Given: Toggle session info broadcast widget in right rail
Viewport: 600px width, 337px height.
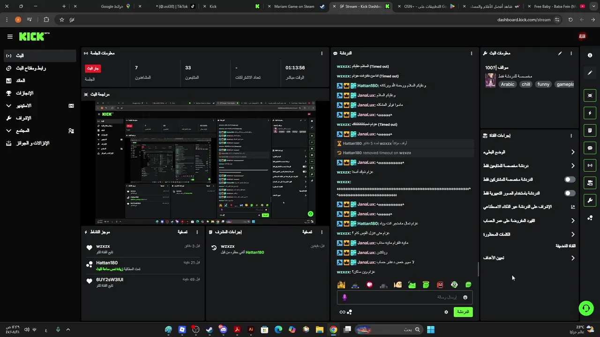Looking at the screenshot, I should pos(590,165).
